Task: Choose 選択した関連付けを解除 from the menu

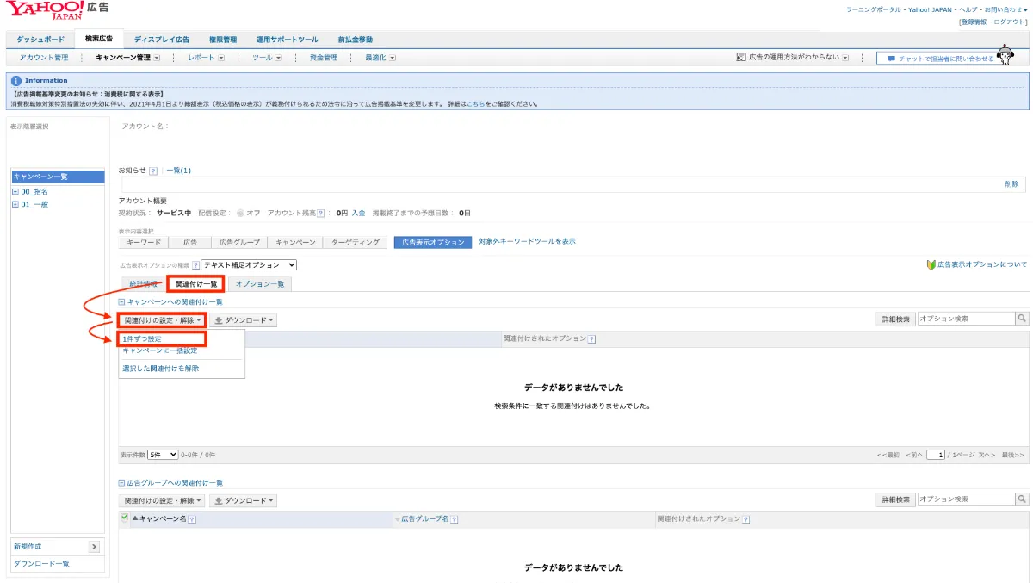Action: pos(161,369)
